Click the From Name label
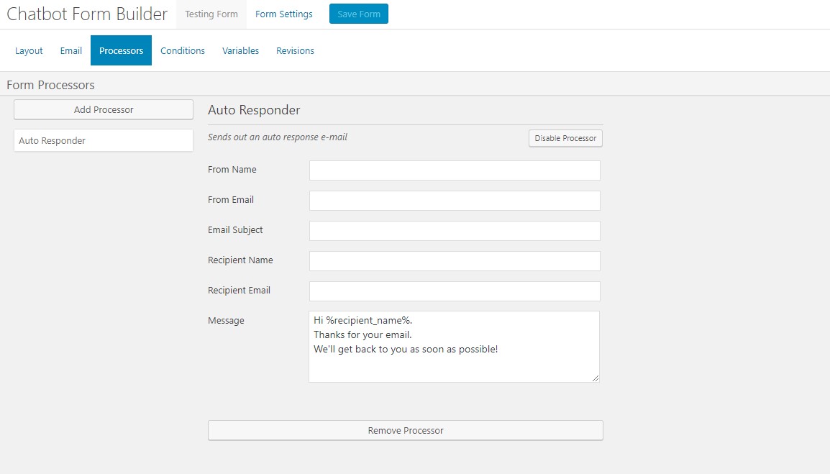 [232, 170]
